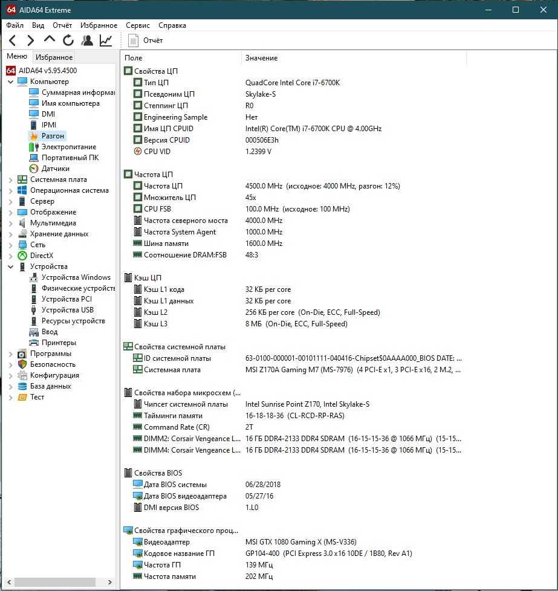This screenshot has height=591, width=558.
Task: Click the sidebar horizontal scrollbar thumb
Action: [x=54, y=582]
